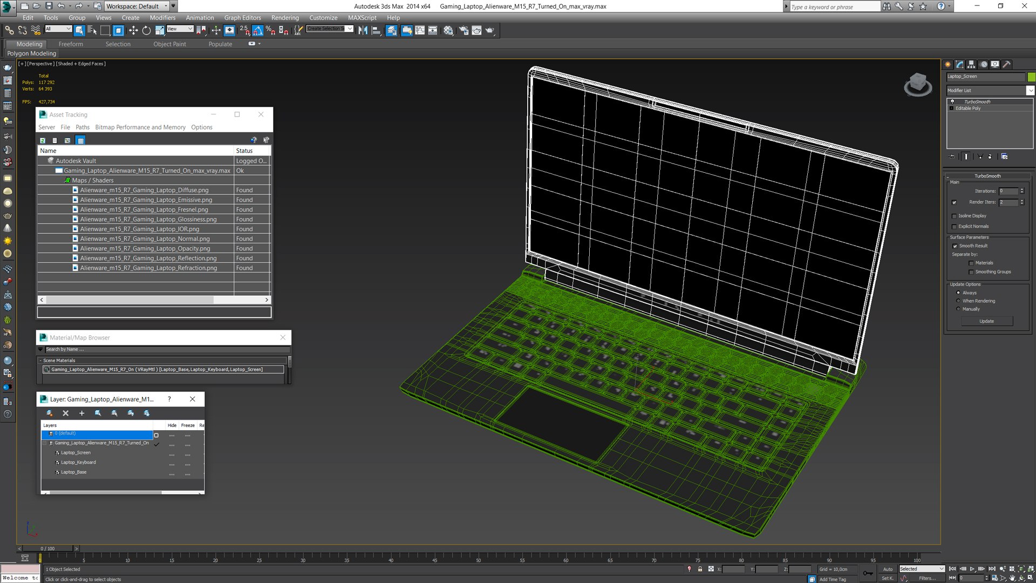Image resolution: width=1036 pixels, height=583 pixels.
Task: Open the key filter Selected dropdown
Action: tap(922, 569)
